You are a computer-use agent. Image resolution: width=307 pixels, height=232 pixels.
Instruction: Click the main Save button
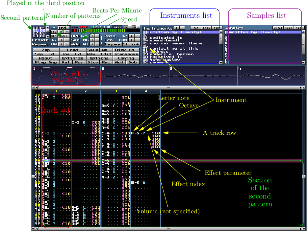point(93,50)
